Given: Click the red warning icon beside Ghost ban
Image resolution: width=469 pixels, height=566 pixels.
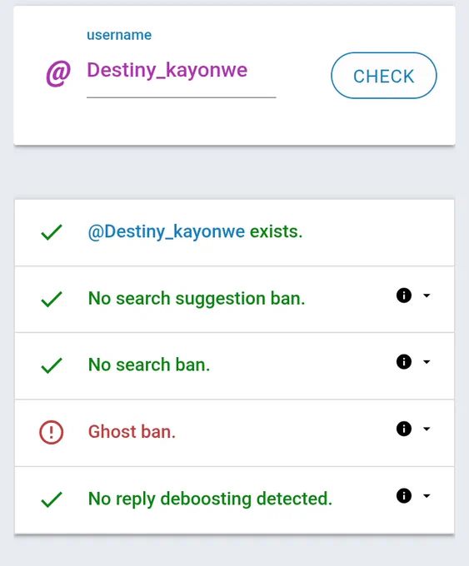Looking at the screenshot, I should click(x=52, y=432).
